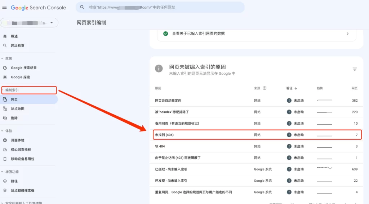Click the Google G icon for 搜索结果
Screen dimensions: 369x204
(x=5, y=68)
